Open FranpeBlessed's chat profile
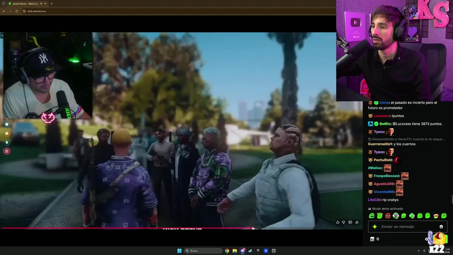Viewport: 453px width, 255px height. [x=386, y=176]
